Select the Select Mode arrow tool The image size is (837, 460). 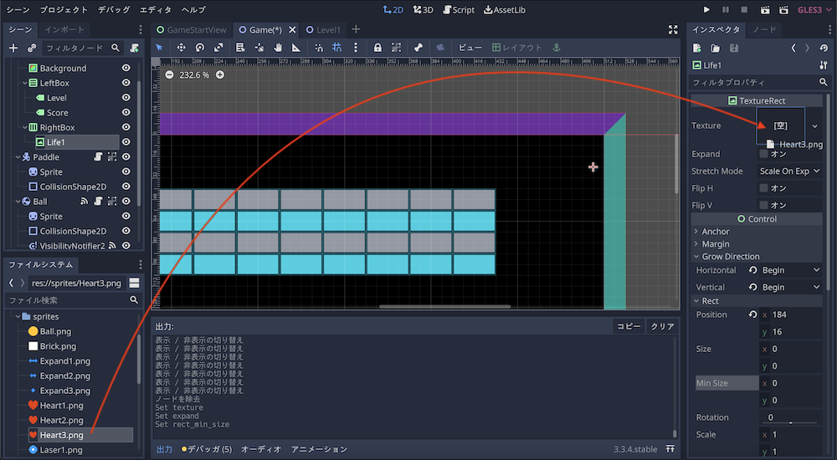pyautogui.click(x=159, y=48)
